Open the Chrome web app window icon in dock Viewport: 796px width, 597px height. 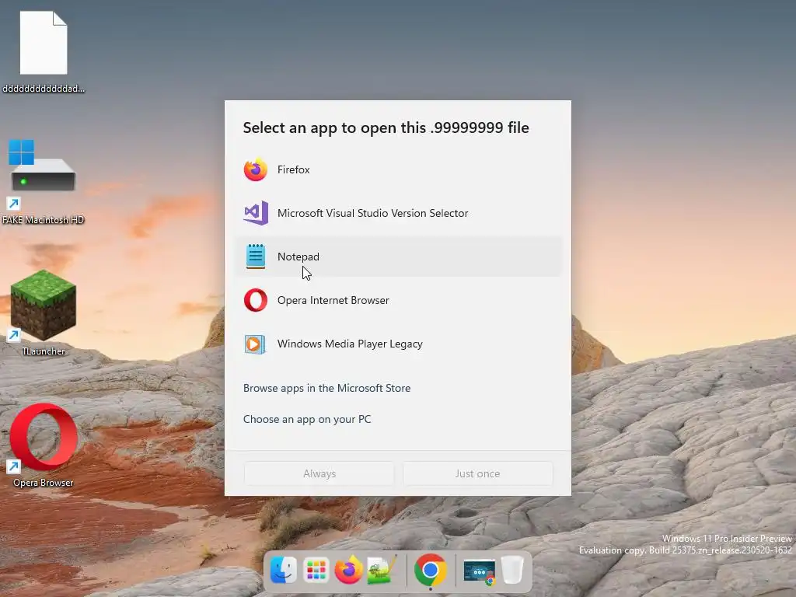(x=479, y=571)
